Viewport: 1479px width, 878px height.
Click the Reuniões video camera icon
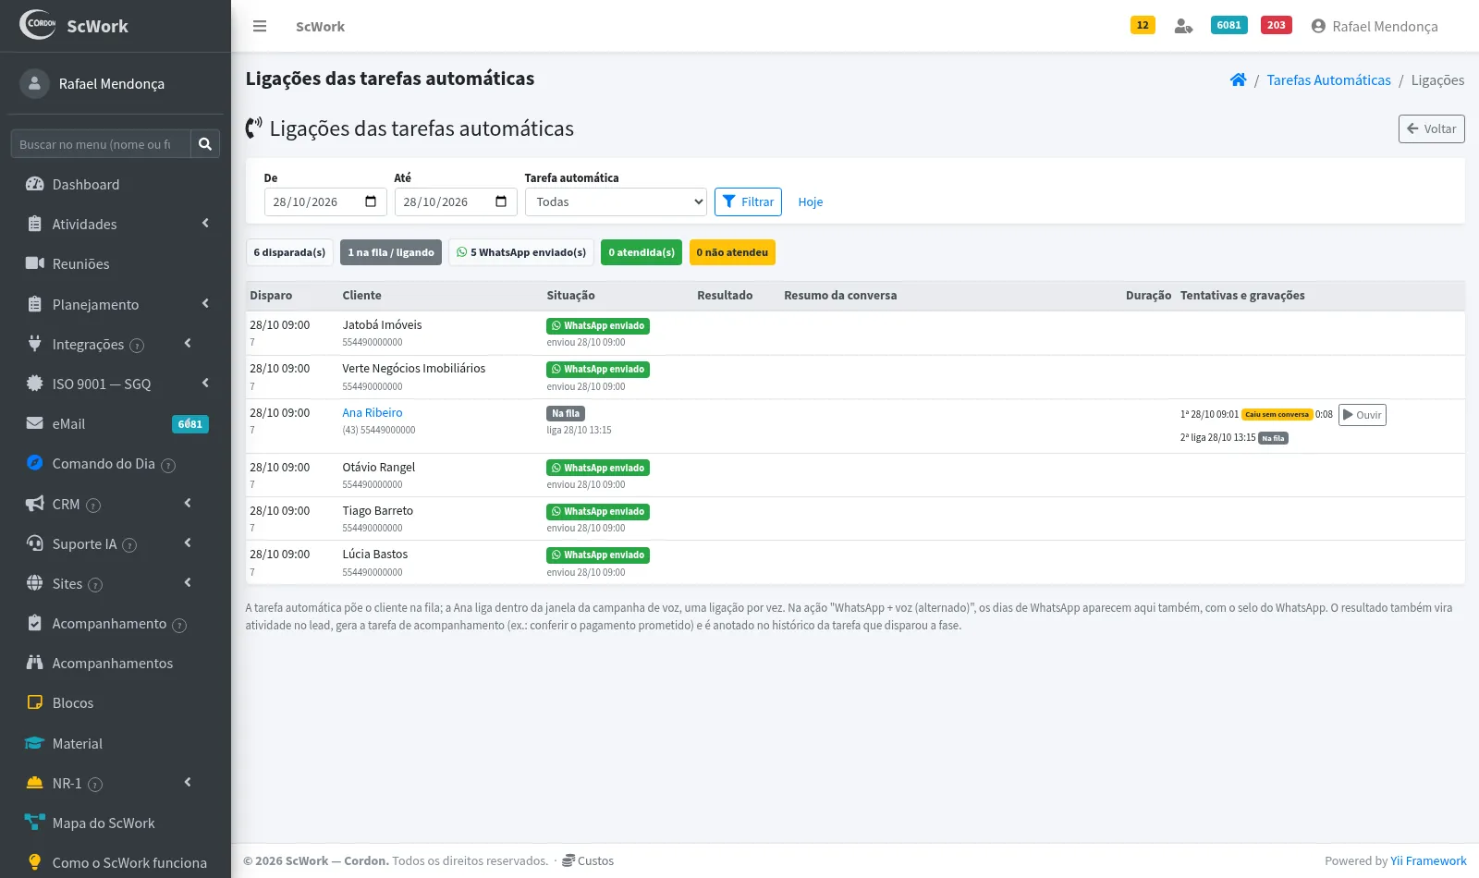click(x=34, y=263)
